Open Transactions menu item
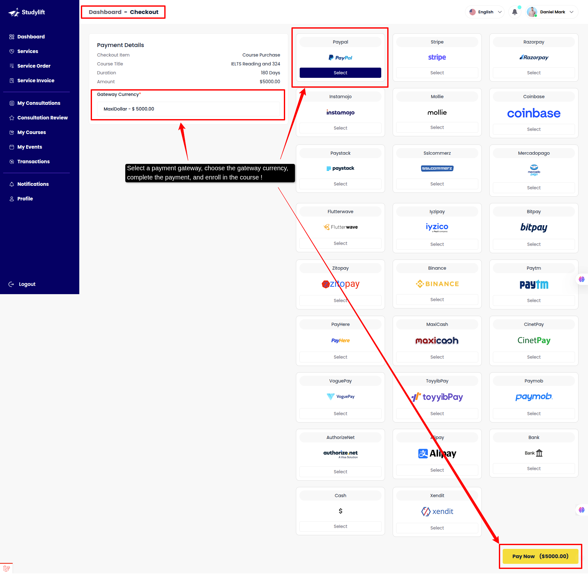 point(34,162)
